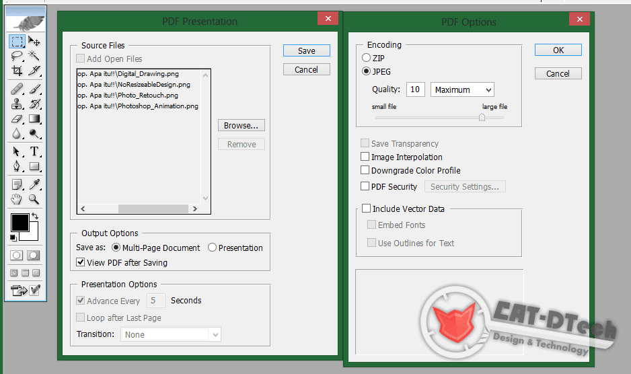Select the Blur tool
631x374 pixels.
tap(17, 134)
